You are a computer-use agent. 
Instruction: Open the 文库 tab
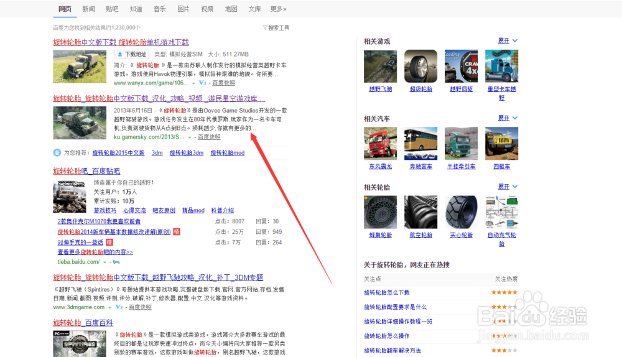(254, 9)
